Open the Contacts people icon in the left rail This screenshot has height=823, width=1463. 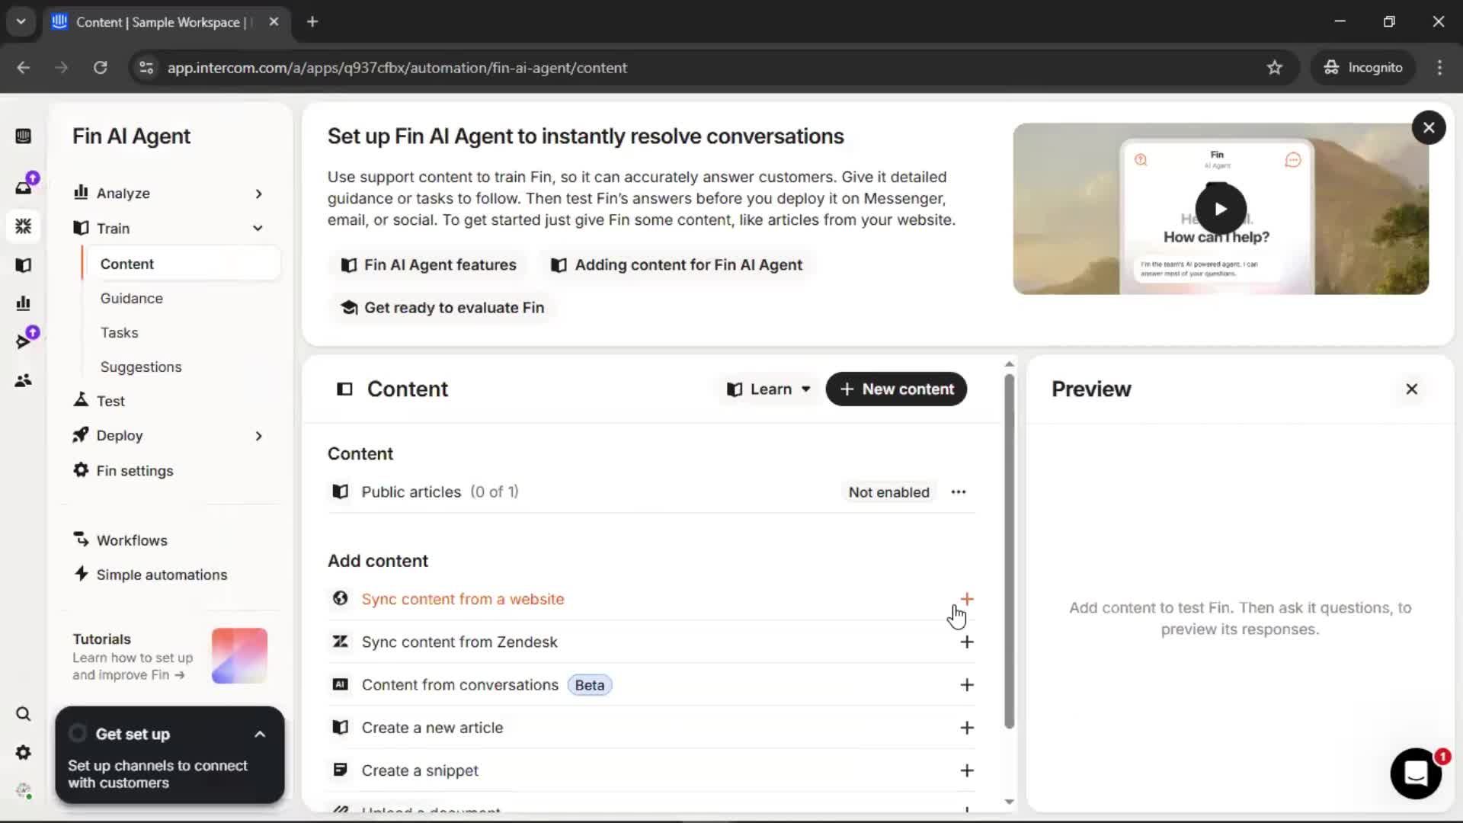click(x=24, y=380)
